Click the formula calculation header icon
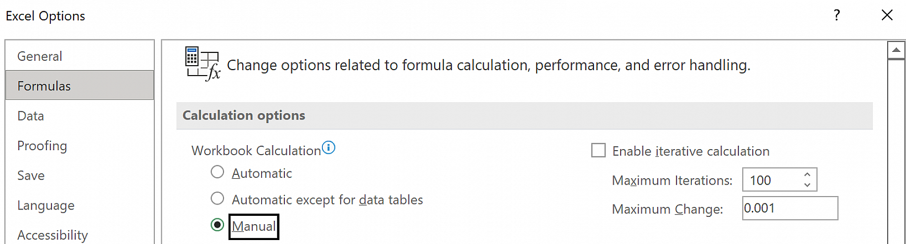906x244 pixels. (x=202, y=64)
